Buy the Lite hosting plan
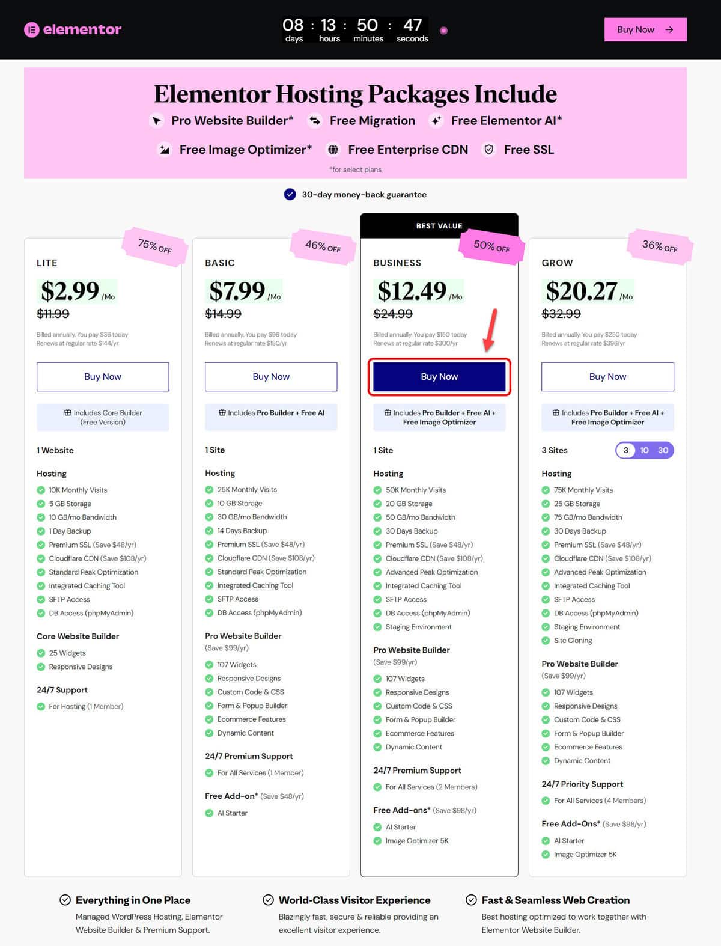This screenshot has width=721, height=946. [x=103, y=377]
